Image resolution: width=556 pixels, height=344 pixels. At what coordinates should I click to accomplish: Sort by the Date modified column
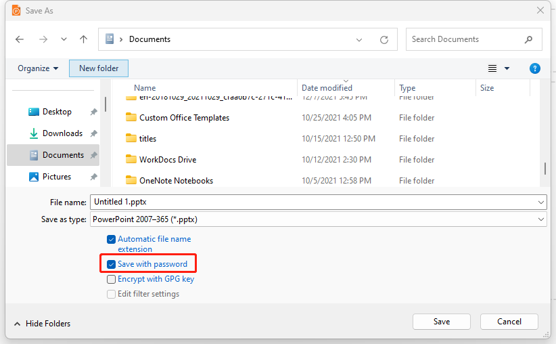point(327,87)
